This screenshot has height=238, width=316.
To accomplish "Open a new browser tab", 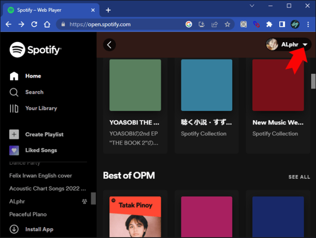I will pyautogui.click(x=108, y=10).
